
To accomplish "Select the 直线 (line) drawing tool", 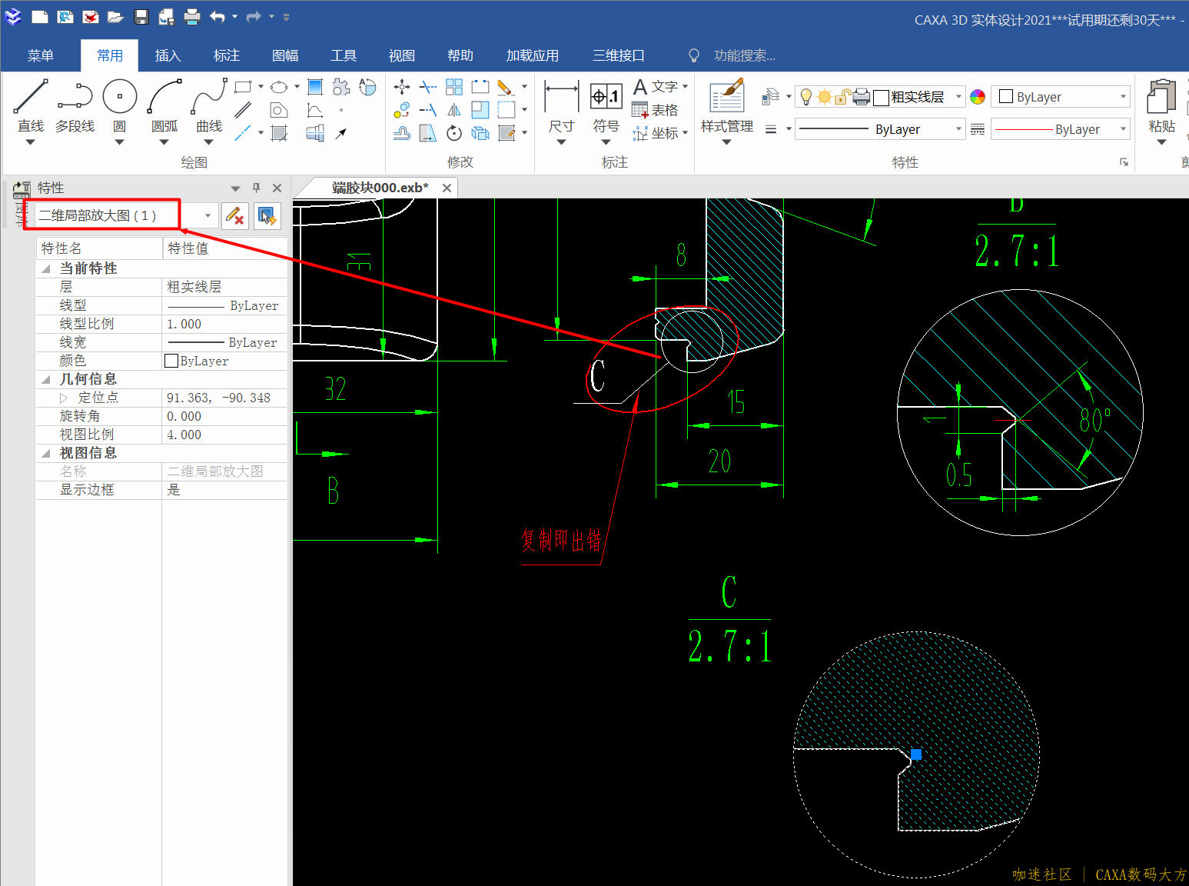I will [31, 98].
